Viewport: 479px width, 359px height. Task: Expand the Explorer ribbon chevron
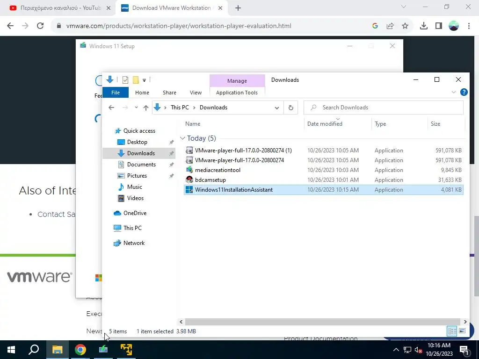454,92
